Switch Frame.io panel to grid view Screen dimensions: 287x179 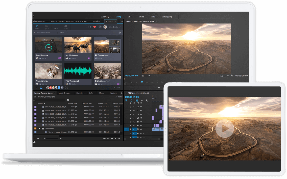tap(41, 88)
